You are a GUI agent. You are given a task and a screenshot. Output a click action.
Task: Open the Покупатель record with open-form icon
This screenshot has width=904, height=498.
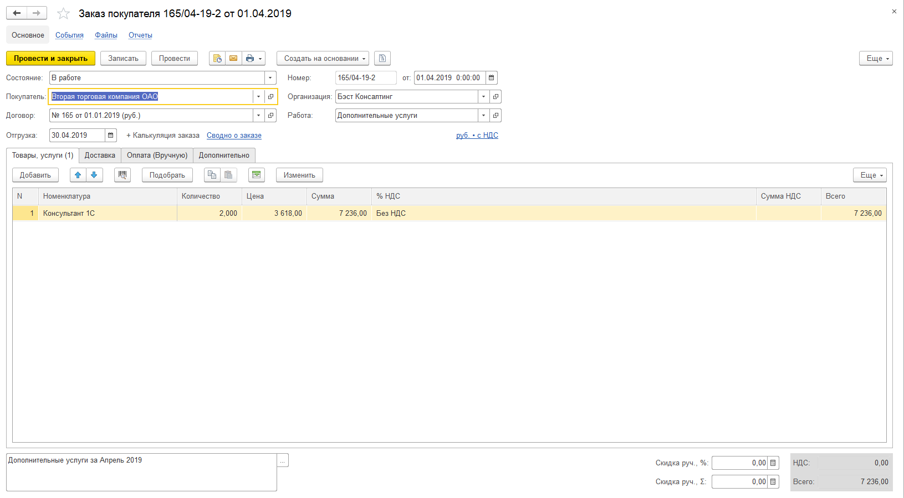click(270, 97)
